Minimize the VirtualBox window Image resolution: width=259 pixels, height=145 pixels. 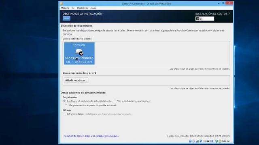tap(219, 3)
